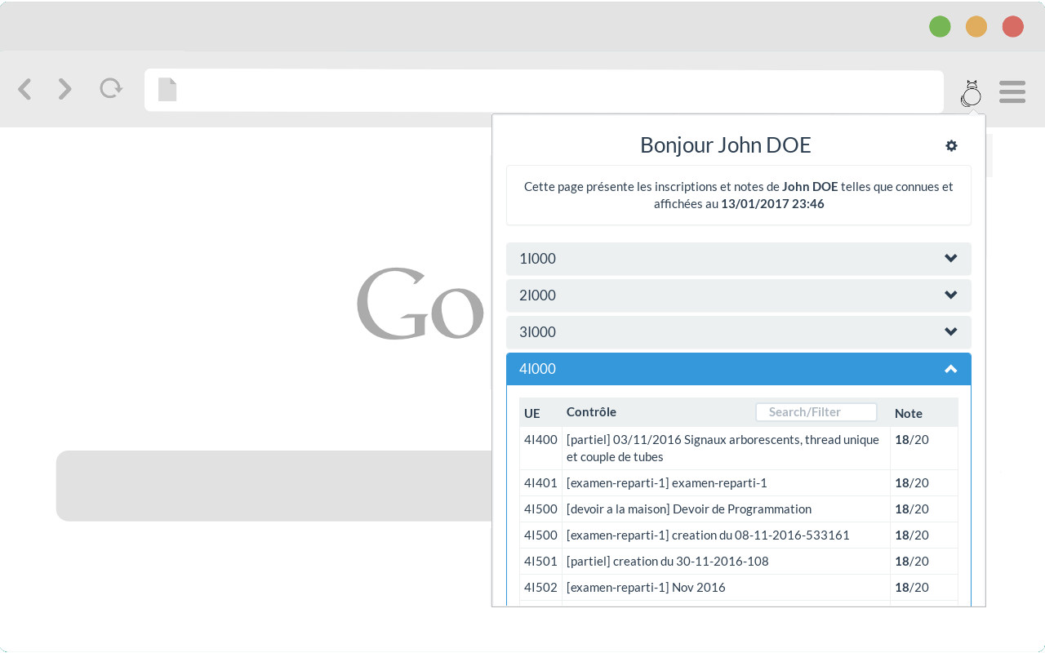Click the Signaux arborescents partiel row text
This screenshot has width=1045, height=653.
coord(723,448)
